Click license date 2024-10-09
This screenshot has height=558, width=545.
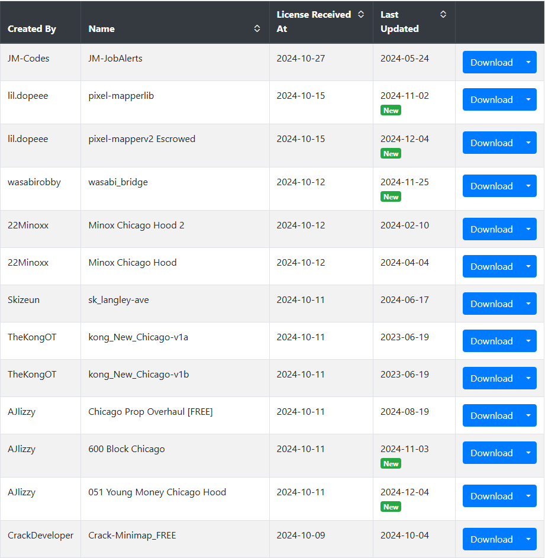tap(301, 536)
